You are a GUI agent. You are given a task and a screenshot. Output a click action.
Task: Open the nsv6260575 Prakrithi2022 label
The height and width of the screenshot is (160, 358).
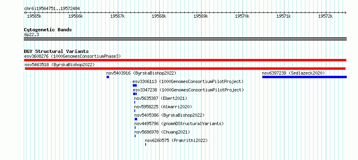pyautogui.click(x=176, y=140)
